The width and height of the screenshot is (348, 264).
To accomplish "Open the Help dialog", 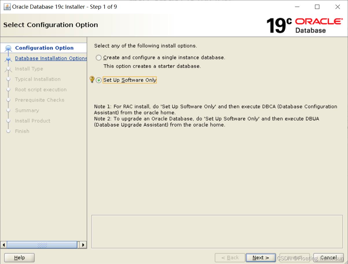I will (19, 257).
